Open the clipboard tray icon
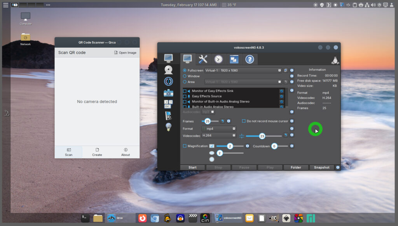Screen dimensions: 398x226 click(x=354, y=5)
